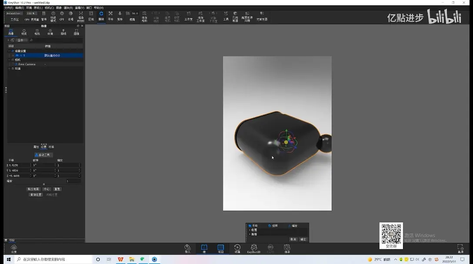Expand the Environment (环境) tree node
The width and height of the screenshot is (473, 264).
(x=10, y=69)
